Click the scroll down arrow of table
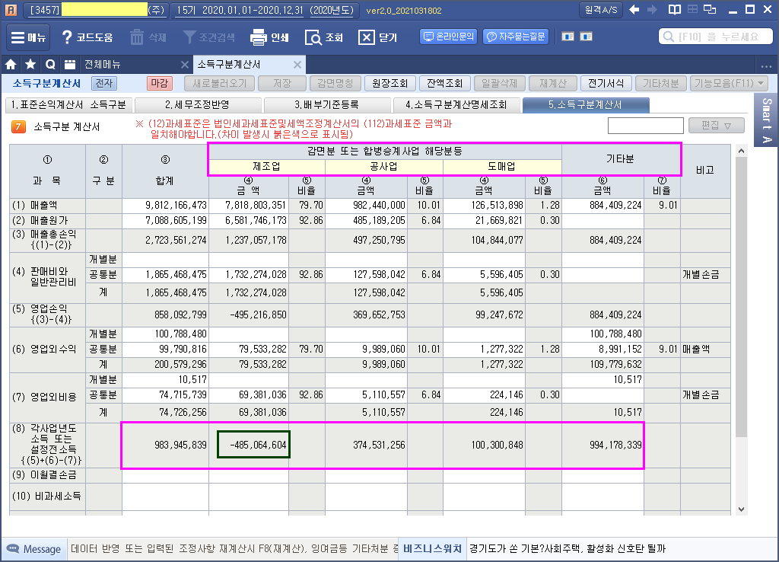The height and width of the screenshot is (562, 779). (x=741, y=509)
